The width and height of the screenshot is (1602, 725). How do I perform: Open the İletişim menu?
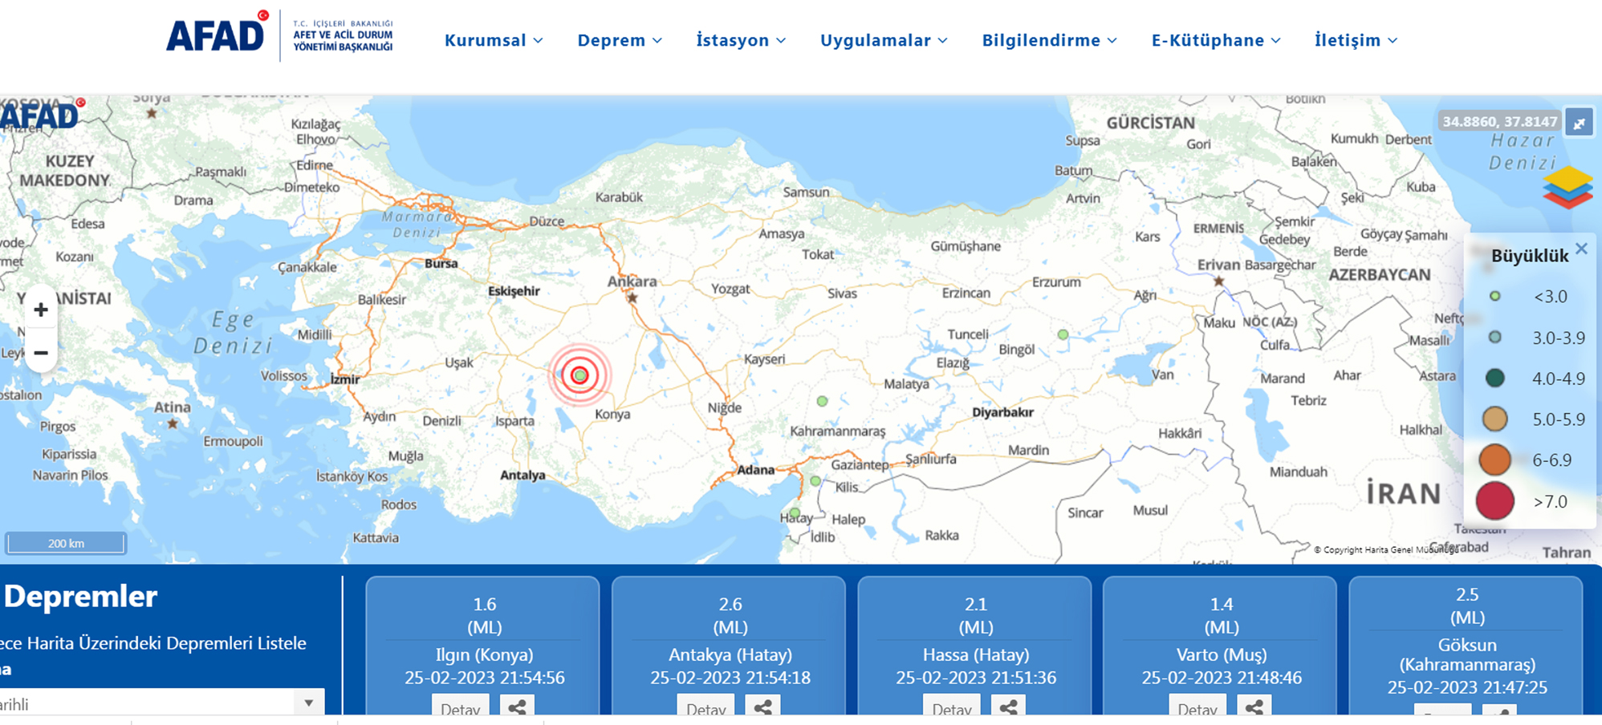(1356, 40)
